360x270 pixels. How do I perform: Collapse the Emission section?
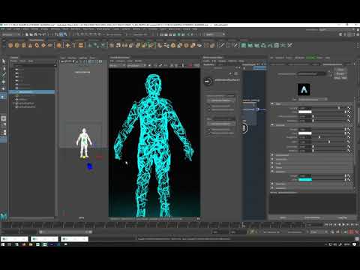click(272, 172)
